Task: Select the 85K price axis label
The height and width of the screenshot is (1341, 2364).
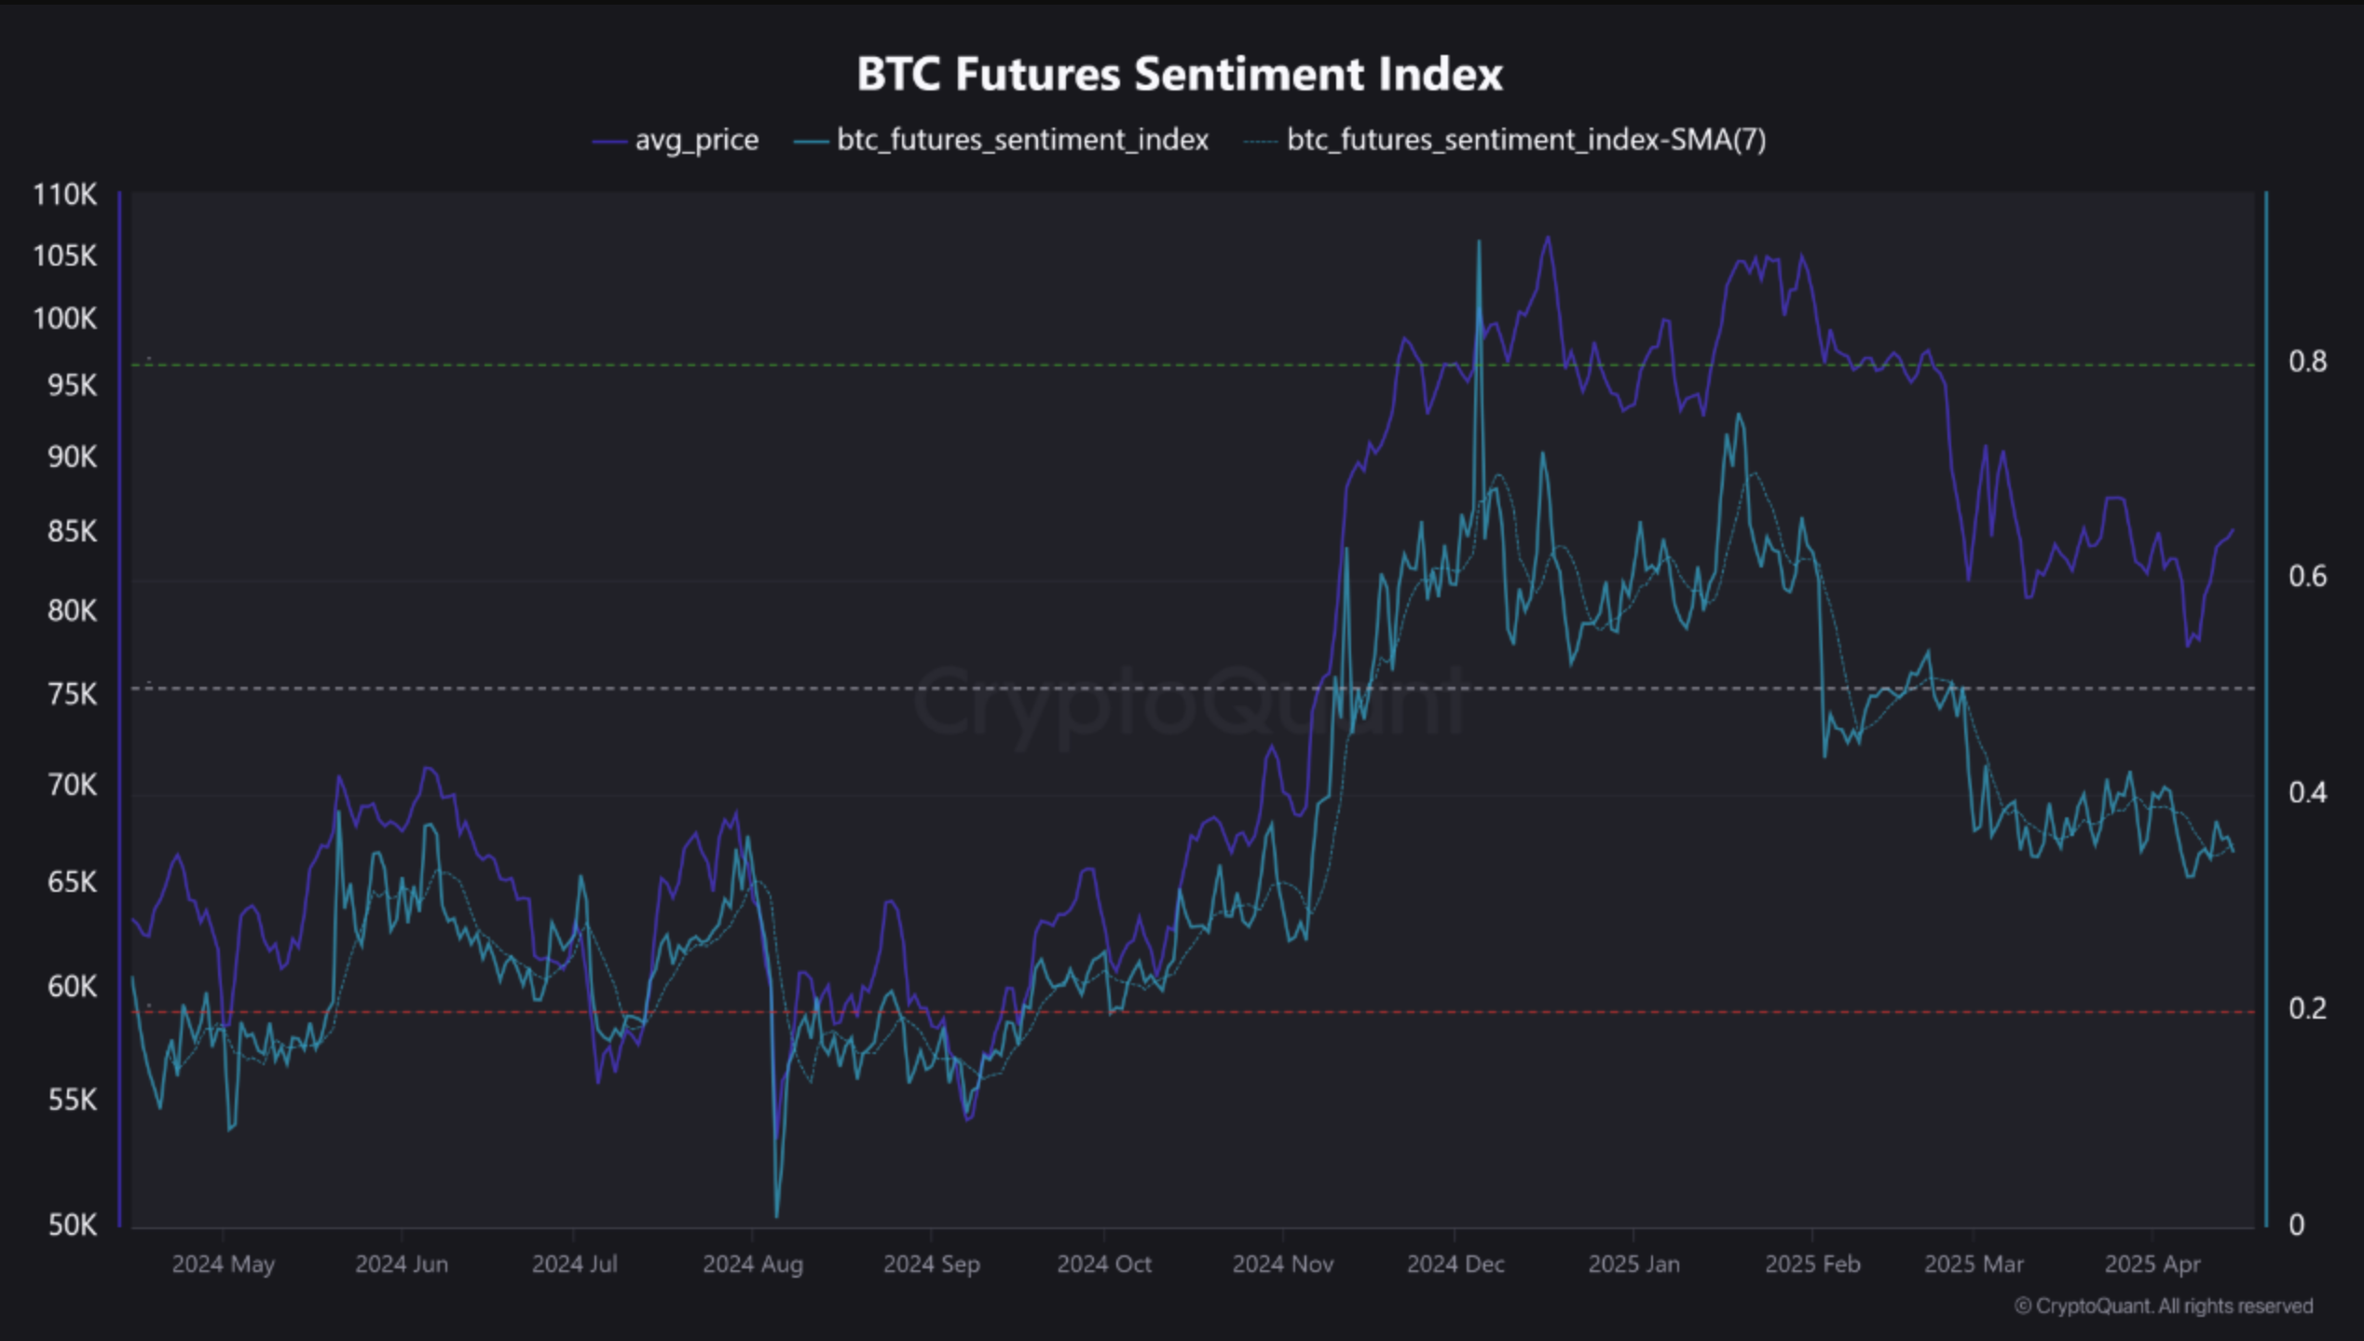Action: (72, 531)
